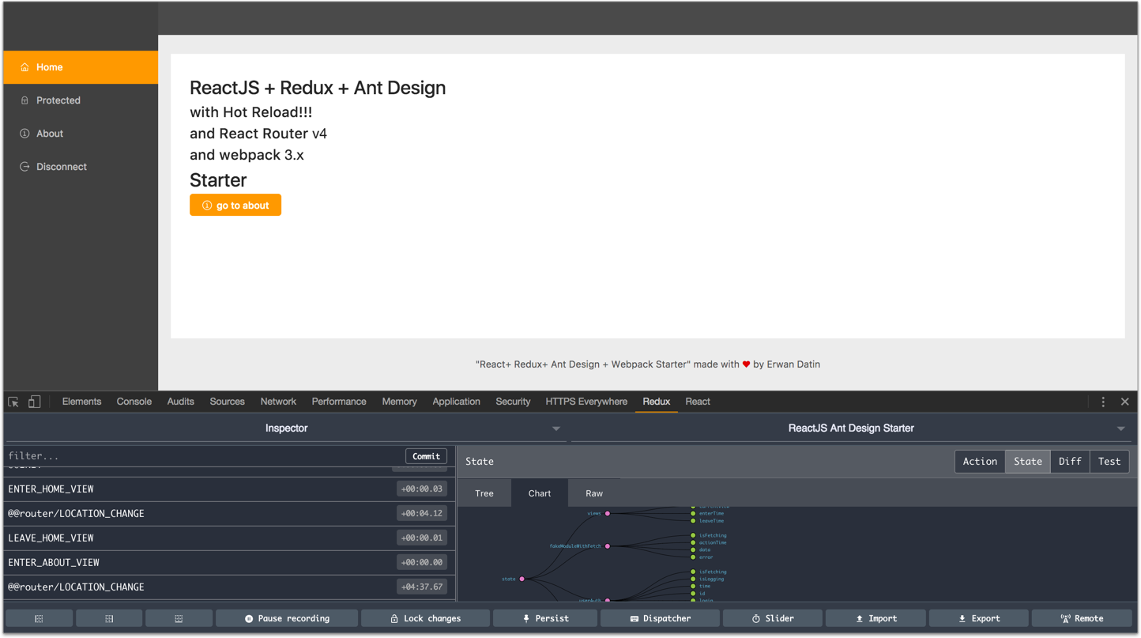1141x638 pixels.
Task: Select the LEAVE_HOME_VIEW action
Action: (229, 538)
